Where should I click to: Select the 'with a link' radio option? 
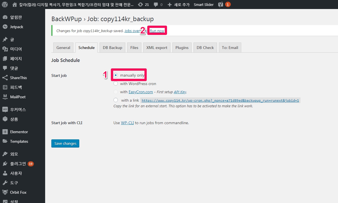tap(116, 100)
